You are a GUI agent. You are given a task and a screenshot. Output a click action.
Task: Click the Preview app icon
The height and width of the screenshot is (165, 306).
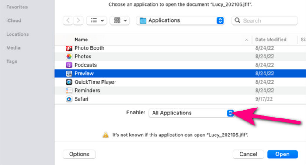69,74
